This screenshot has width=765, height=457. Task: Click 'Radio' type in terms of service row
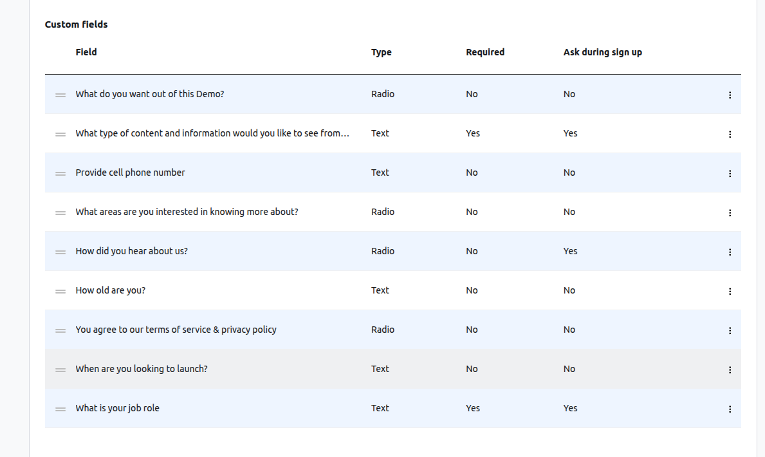[x=382, y=330]
